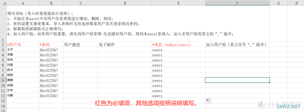Click the empty 用户描述 cell in 张伟's row
Image resolution: width=304 pixels, height=112 pixels.
[81, 60]
